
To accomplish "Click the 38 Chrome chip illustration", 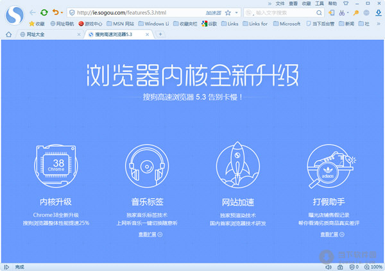I will tap(56, 166).
